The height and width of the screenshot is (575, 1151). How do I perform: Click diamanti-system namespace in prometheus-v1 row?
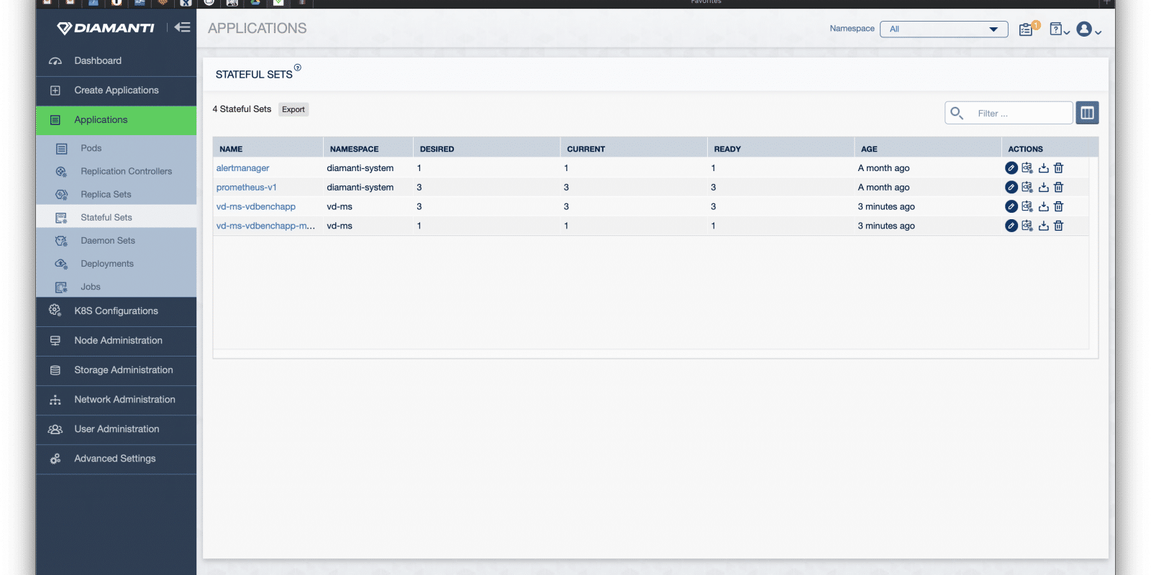pyautogui.click(x=360, y=187)
